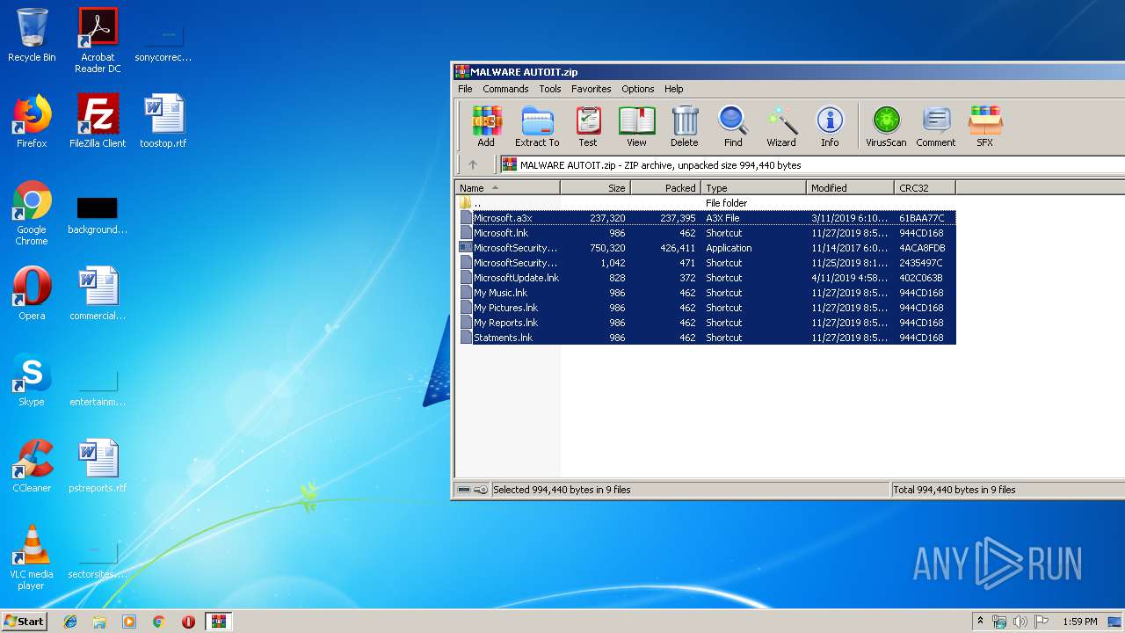Open the Tools menu
1125x633 pixels.
tap(550, 89)
